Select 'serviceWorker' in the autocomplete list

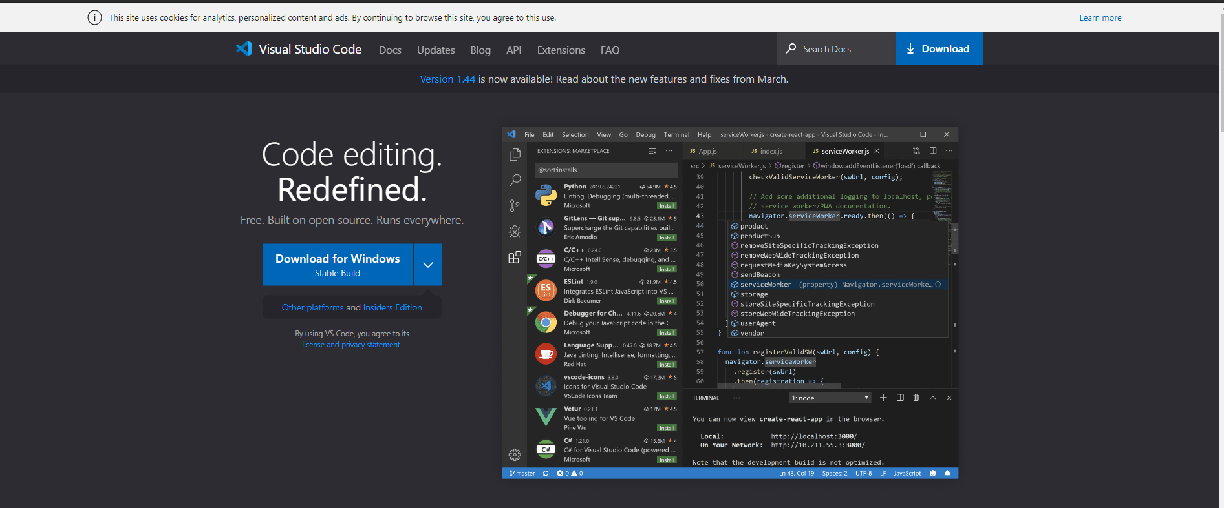(x=838, y=284)
